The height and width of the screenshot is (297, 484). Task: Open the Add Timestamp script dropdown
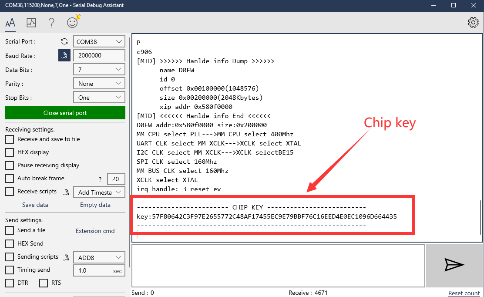pyautogui.click(x=99, y=192)
